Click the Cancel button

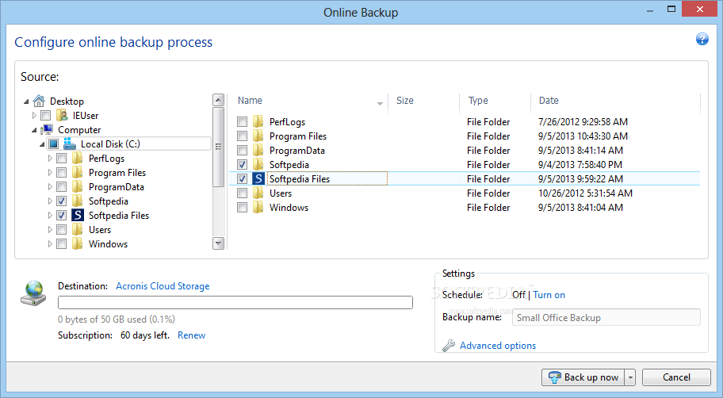tap(676, 377)
